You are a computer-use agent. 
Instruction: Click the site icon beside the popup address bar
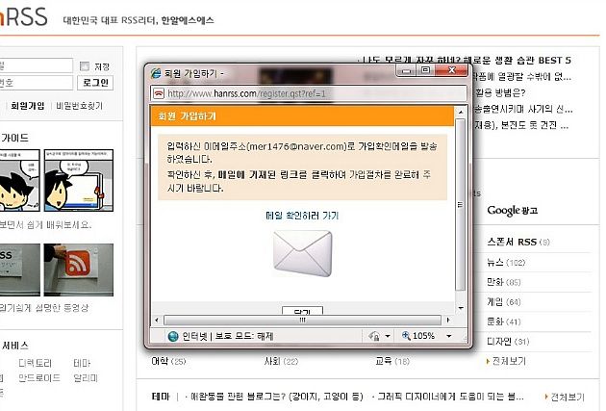click(x=159, y=93)
